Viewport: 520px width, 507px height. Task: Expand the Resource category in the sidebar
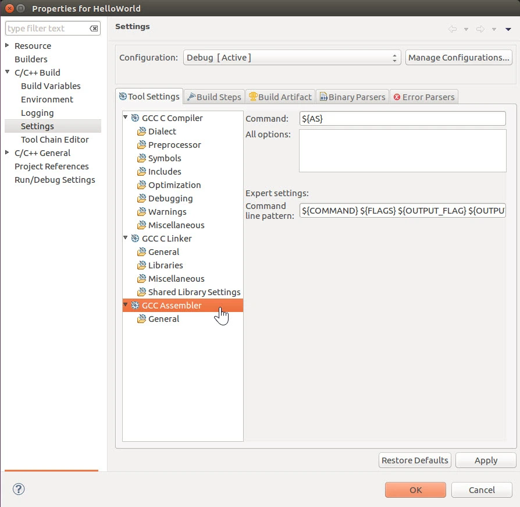7,46
